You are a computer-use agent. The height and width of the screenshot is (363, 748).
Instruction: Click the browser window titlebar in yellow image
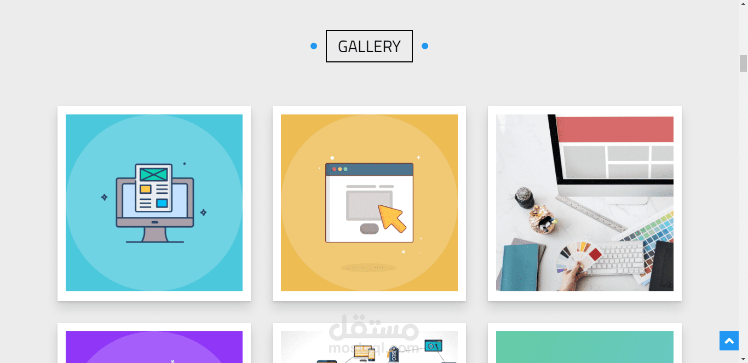[369, 169]
